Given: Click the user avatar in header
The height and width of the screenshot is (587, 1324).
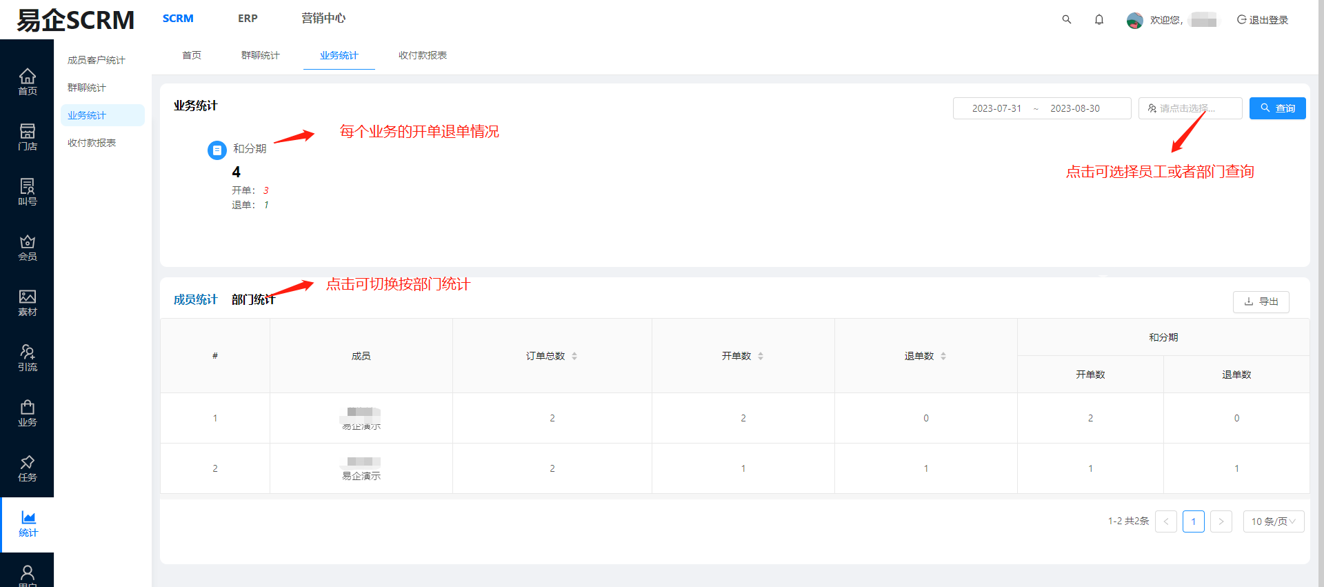Looking at the screenshot, I should click(1134, 20).
